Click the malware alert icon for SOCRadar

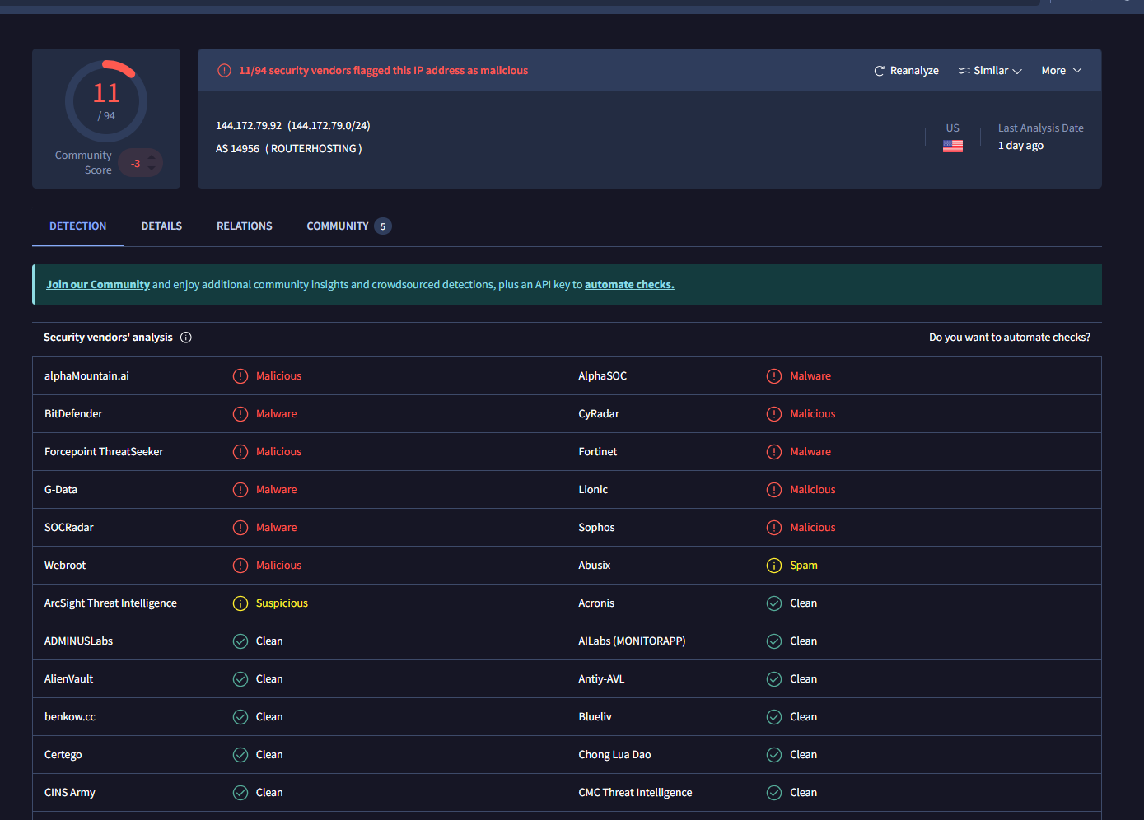point(240,528)
